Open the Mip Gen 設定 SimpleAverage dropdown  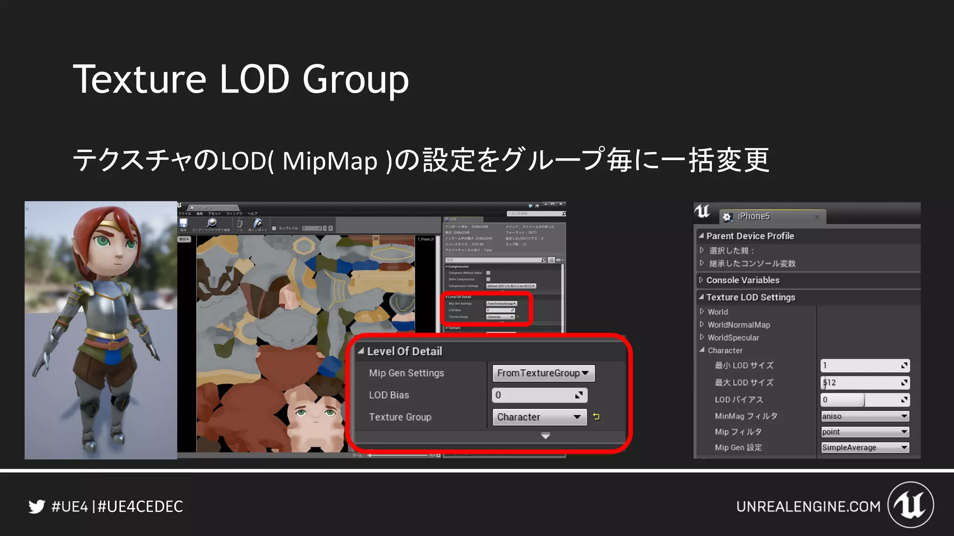865,448
